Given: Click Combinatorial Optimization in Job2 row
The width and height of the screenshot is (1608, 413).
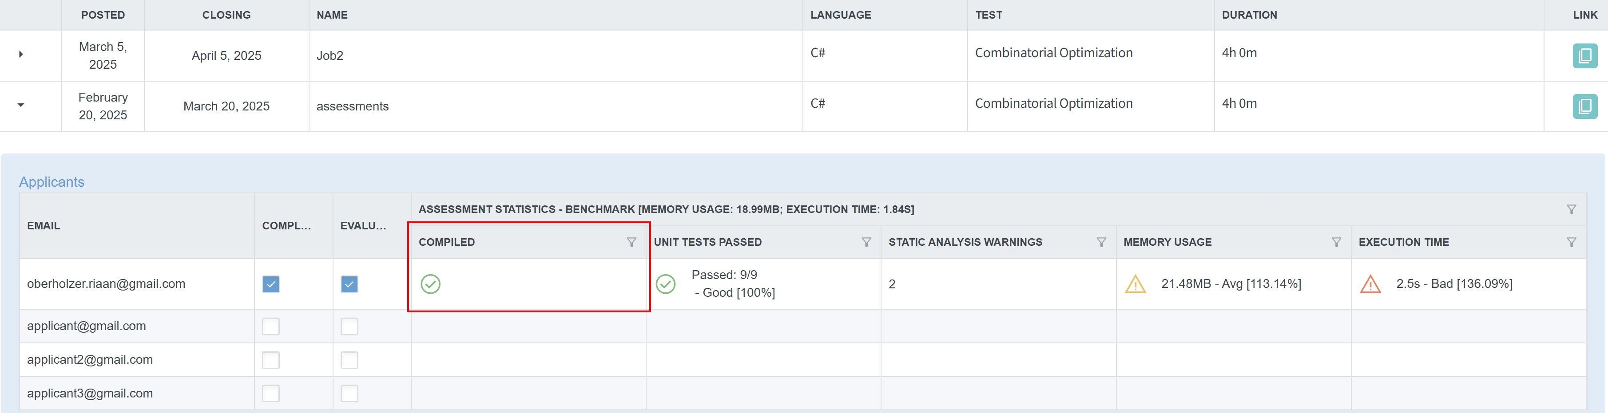Looking at the screenshot, I should pos(1054,53).
